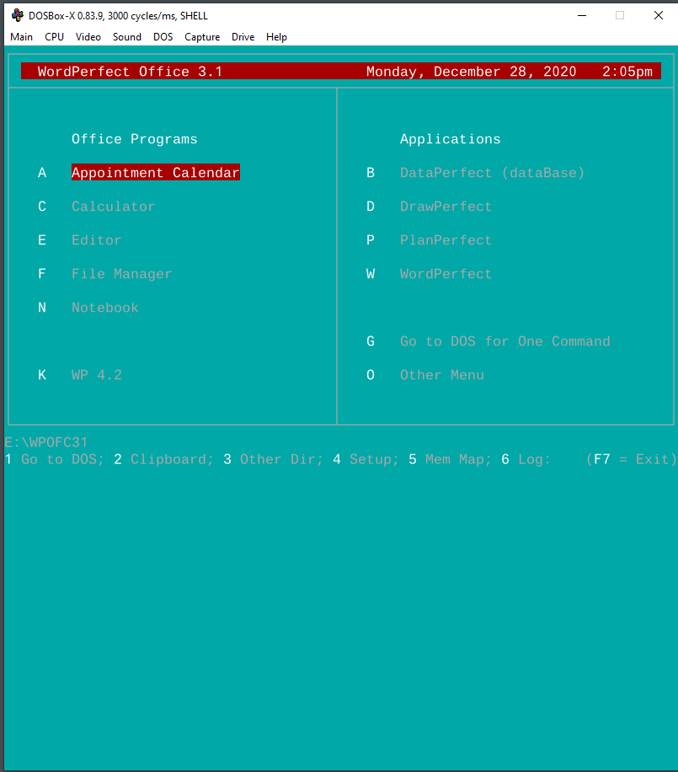
Task: Select the Setup option on the status line
Action: [x=361, y=458]
